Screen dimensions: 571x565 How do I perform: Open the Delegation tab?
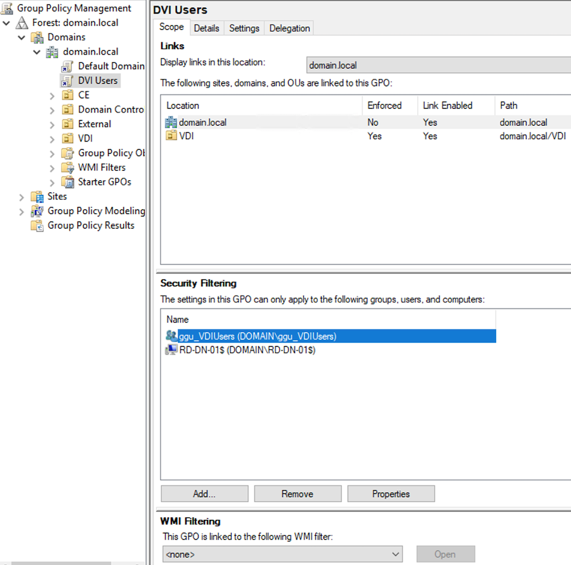tap(289, 28)
